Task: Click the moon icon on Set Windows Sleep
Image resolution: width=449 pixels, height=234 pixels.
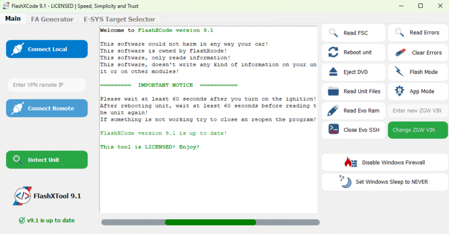Action: [x=346, y=182]
